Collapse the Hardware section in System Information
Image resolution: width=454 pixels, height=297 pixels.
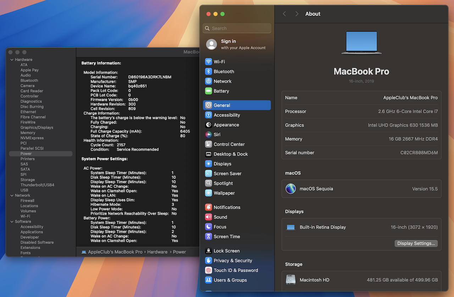pyautogui.click(x=12, y=60)
